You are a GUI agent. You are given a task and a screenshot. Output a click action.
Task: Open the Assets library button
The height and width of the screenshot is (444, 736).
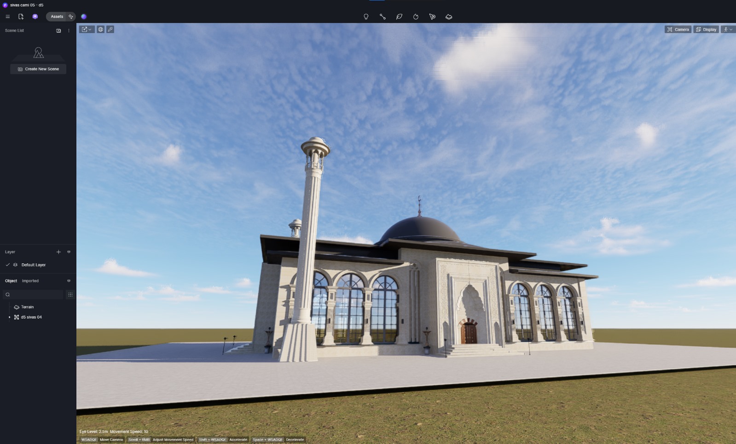click(57, 17)
